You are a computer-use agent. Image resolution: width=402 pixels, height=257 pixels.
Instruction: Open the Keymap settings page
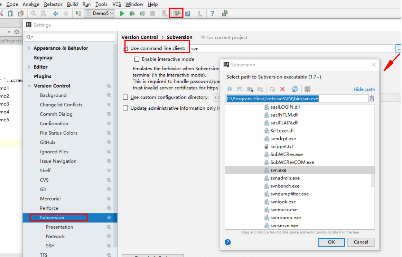(43, 58)
